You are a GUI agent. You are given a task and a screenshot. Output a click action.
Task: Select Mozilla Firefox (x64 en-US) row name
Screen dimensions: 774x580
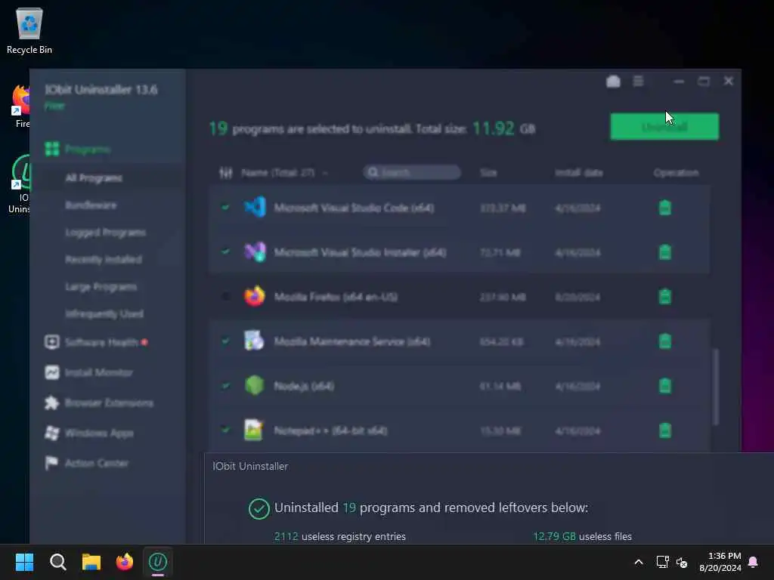336,297
